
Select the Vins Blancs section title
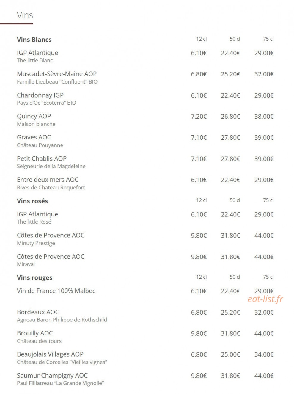point(34,40)
